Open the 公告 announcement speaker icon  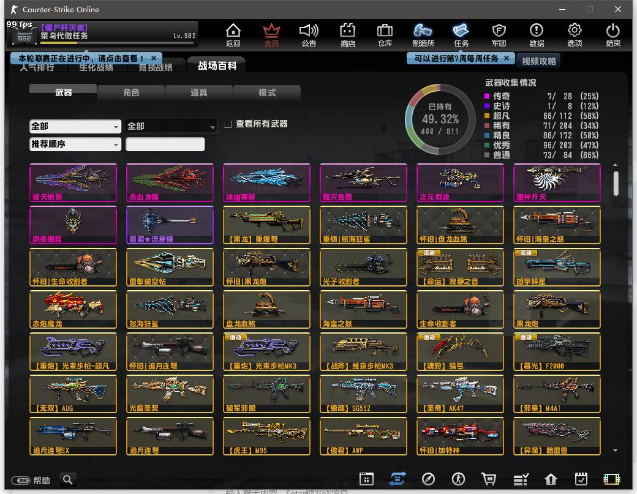(309, 35)
